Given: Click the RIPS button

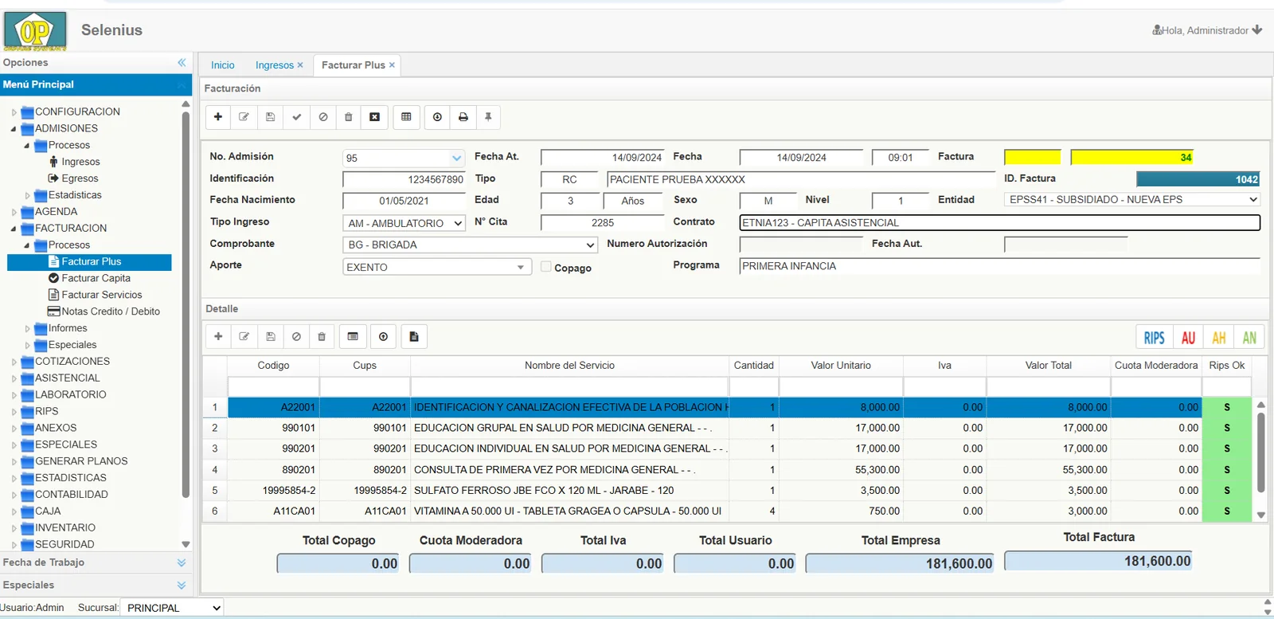Looking at the screenshot, I should [1154, 338].
